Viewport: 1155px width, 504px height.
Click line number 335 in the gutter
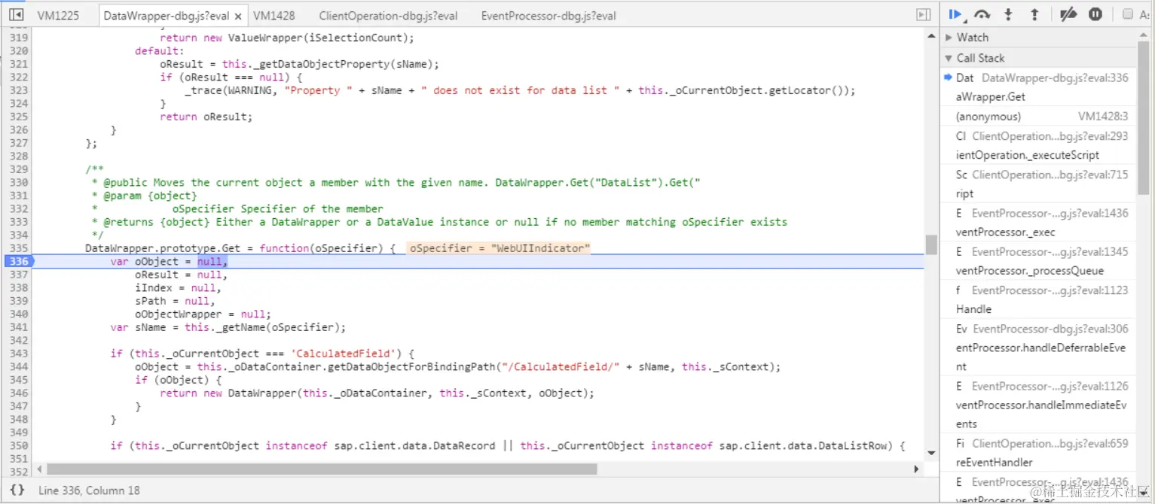click(x=19, y=248)
